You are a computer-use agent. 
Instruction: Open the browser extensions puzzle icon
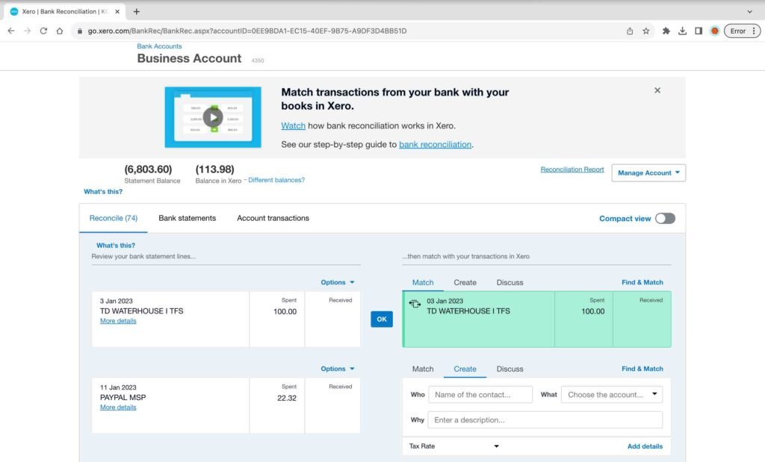click(666, 31)
